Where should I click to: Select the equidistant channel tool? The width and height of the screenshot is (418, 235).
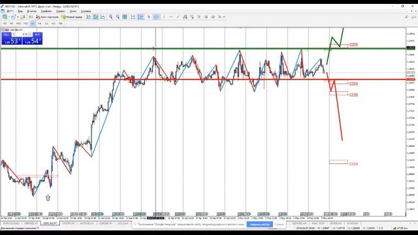185,17
